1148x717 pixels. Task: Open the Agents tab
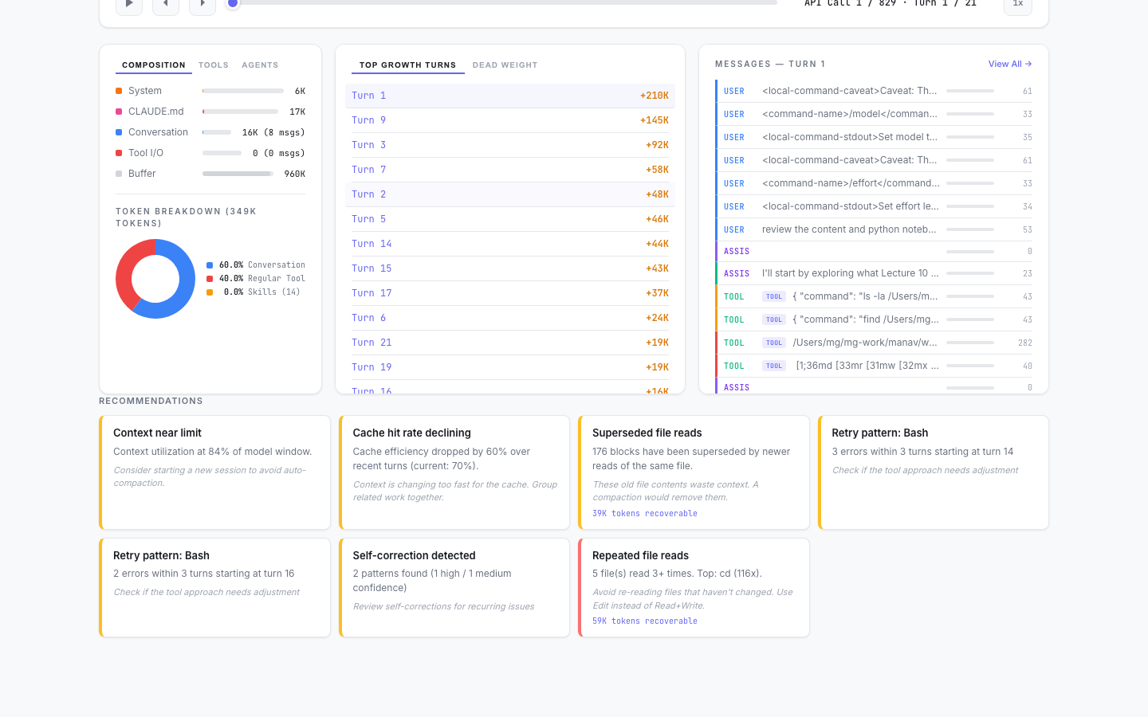pos(260,65)
